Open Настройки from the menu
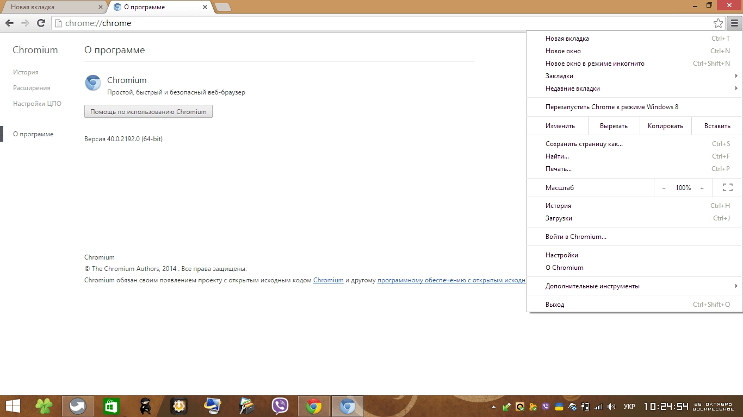The height and width of the screenshot is (417, 743). pos(634,255)
